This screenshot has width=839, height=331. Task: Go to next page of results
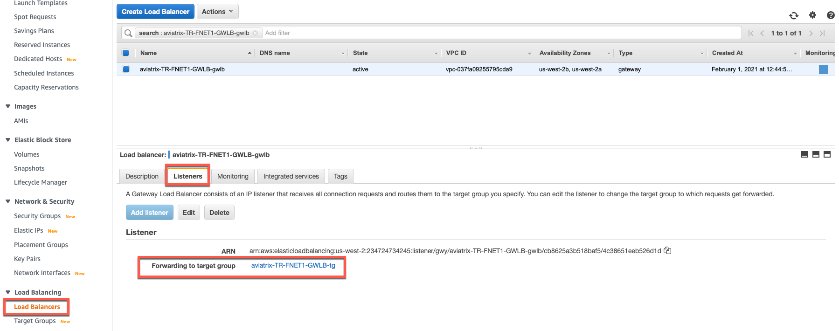click(811, 33)
